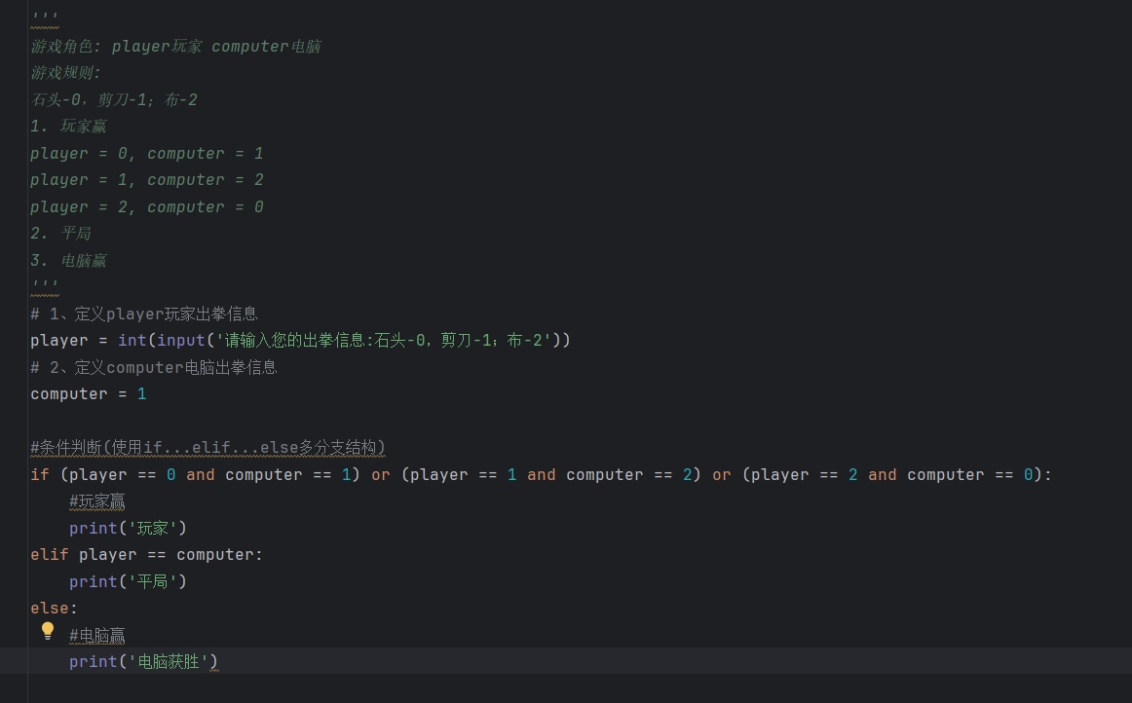
Task: Click the '3. 电脑赢' docstring line
Action: pos(68,261)
